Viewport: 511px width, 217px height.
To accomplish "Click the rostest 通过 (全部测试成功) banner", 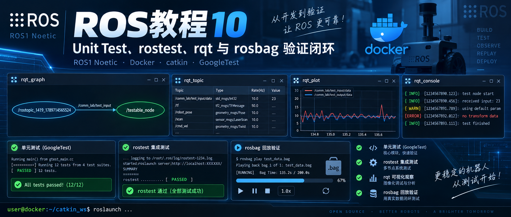I will coord(173,191).
